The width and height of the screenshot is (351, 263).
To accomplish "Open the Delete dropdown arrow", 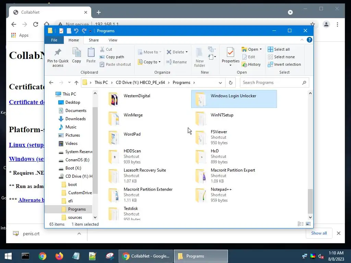I will point(187,52).
